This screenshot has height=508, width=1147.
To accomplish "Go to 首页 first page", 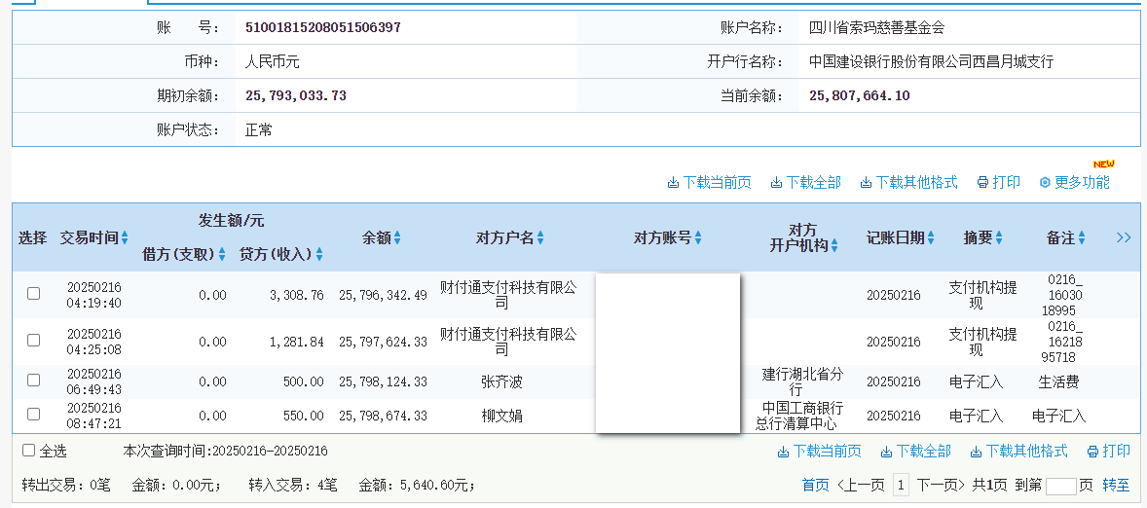I will coord(816,486).
